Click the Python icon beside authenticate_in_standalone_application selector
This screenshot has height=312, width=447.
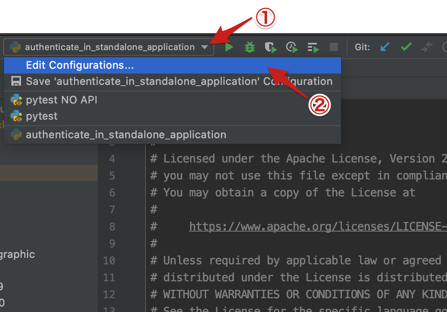pyautogui.click(x=16, y=47)
